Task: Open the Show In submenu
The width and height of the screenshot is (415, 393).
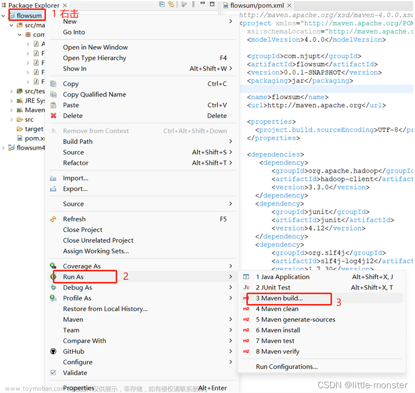Action: pos(142,69)
